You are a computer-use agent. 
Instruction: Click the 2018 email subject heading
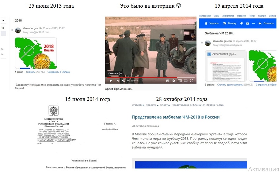click(18, 20)
